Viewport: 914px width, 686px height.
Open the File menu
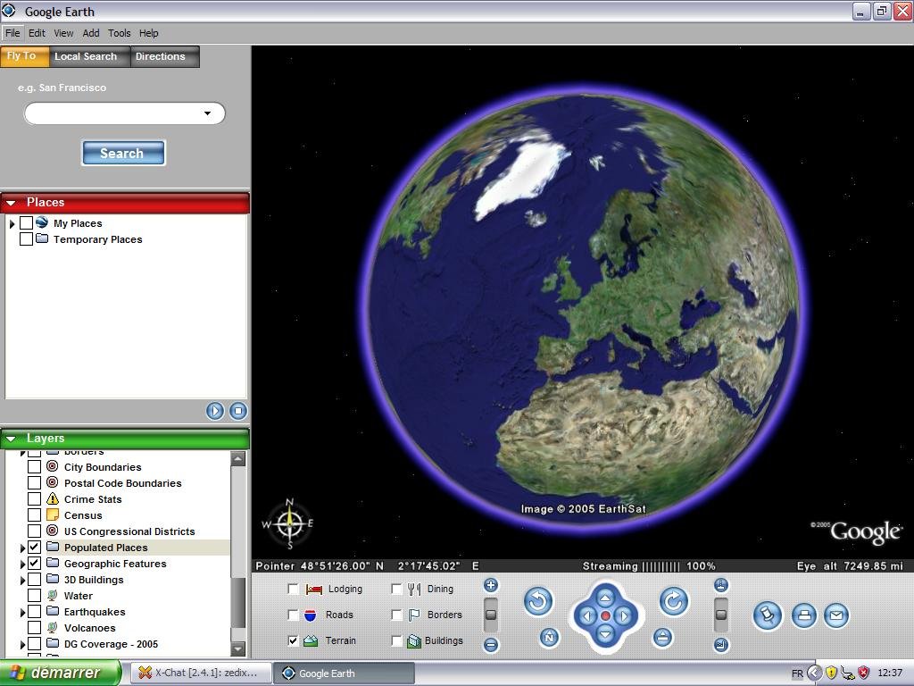tap(12, 33)
